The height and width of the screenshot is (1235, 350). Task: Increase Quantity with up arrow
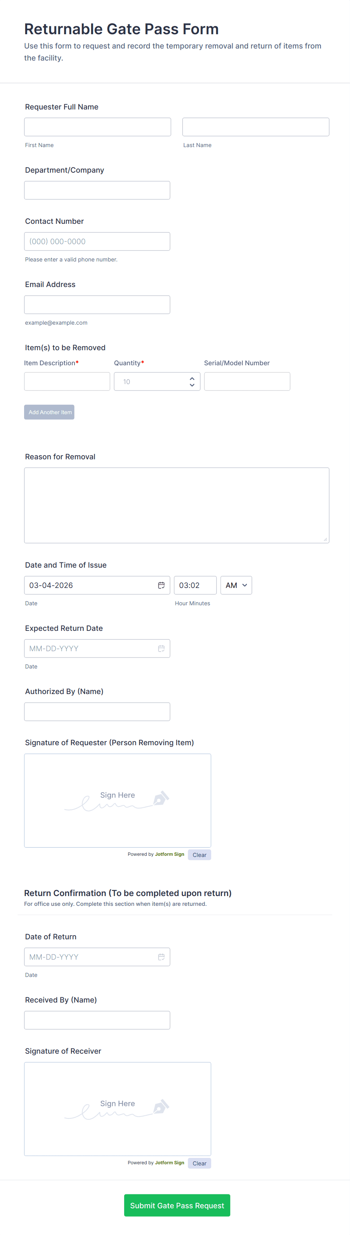[192, 378]
